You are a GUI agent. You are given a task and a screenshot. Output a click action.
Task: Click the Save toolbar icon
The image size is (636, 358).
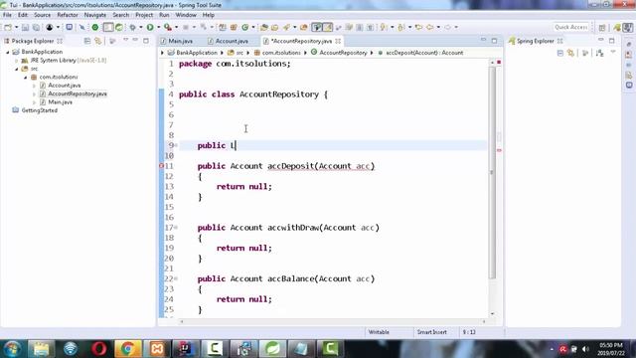25,27
